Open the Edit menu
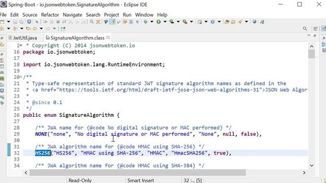 [14, 15]
